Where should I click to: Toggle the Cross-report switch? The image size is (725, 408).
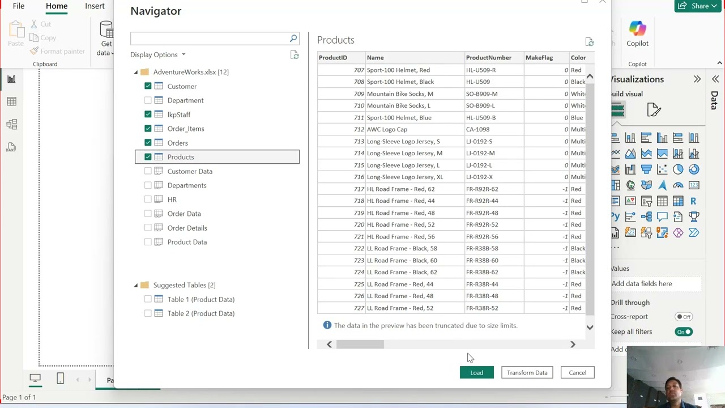[684, 317]
